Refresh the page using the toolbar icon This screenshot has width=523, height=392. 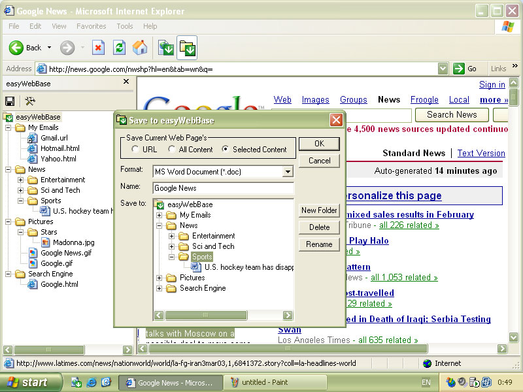[x=119, y=48]
